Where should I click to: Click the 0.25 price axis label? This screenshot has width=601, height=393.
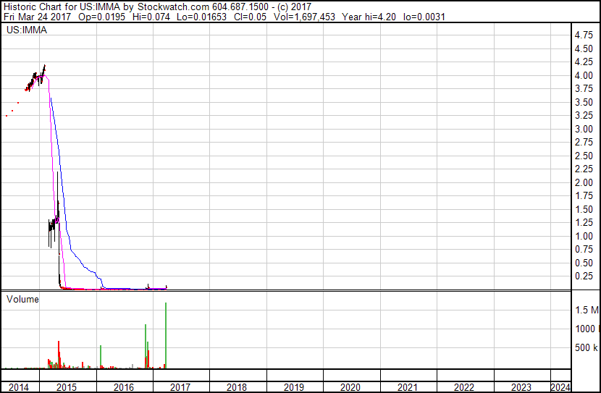coord(584,276)
